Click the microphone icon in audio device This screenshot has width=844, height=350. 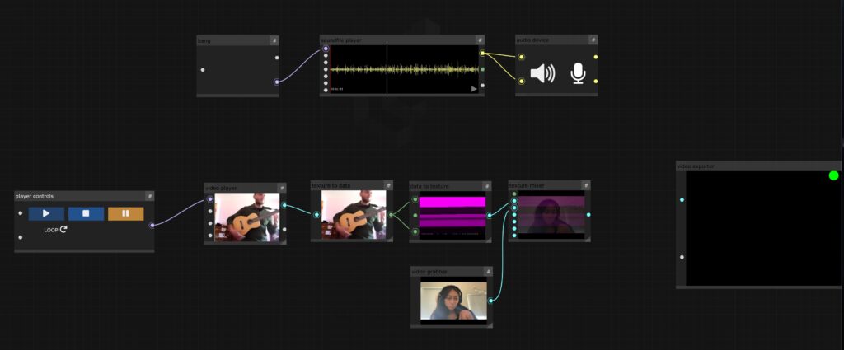click(x=578, y=73)
